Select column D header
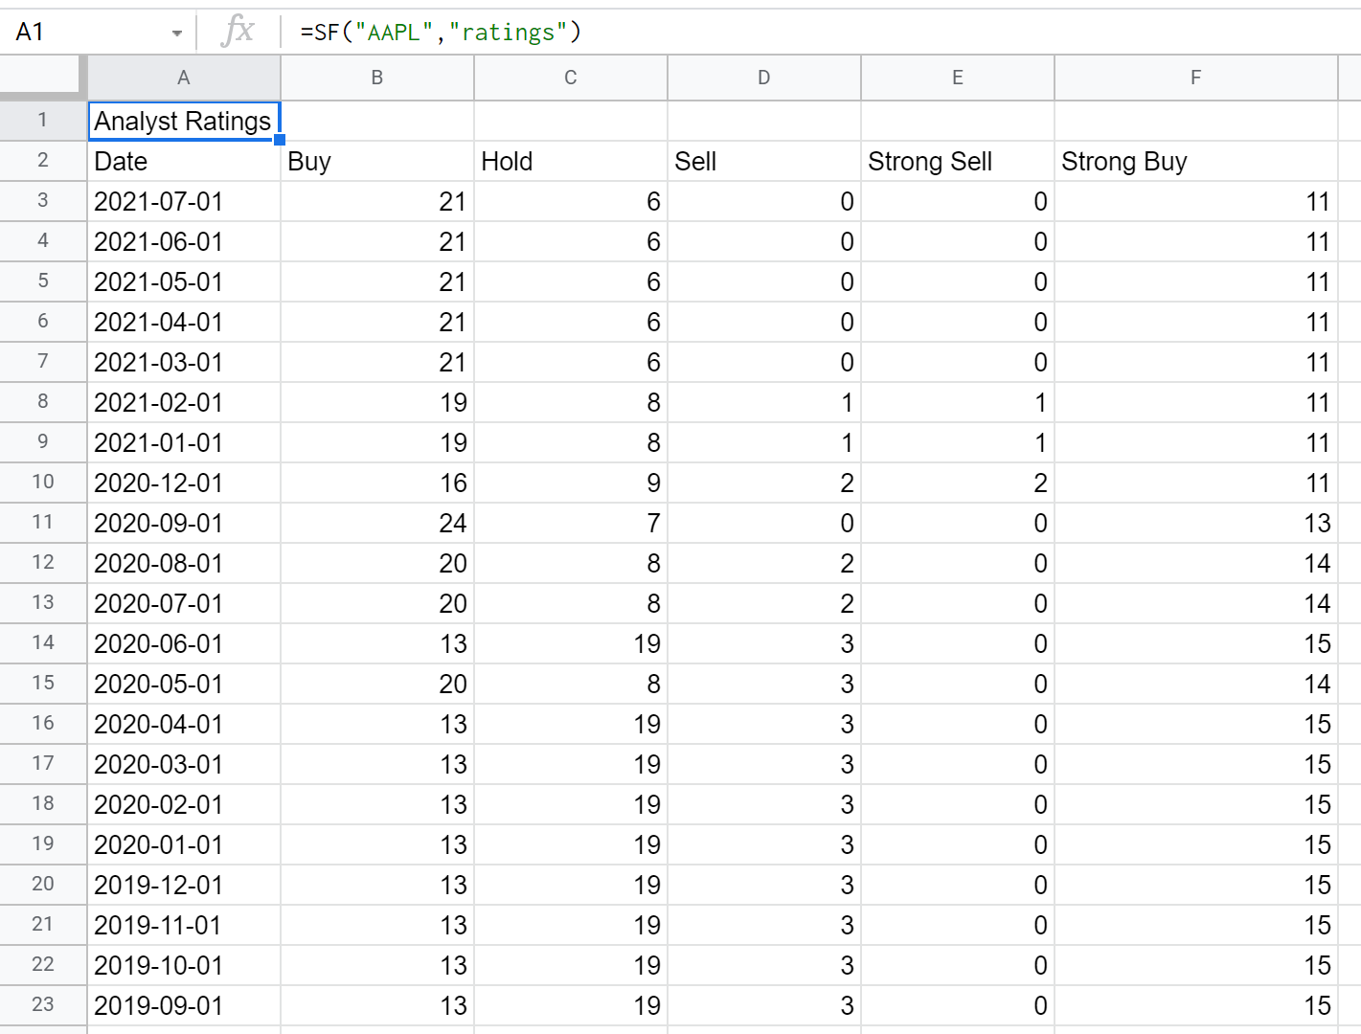The width and height of the screenshot is (1361, 1034). click(764, 78)
